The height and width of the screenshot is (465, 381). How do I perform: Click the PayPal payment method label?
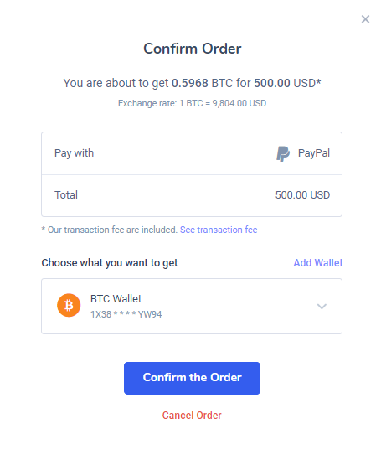point(314,153)
